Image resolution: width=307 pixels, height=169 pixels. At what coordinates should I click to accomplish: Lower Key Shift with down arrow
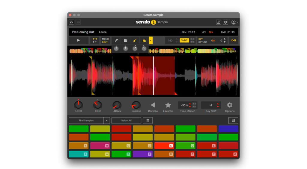(x=218, y=107)
